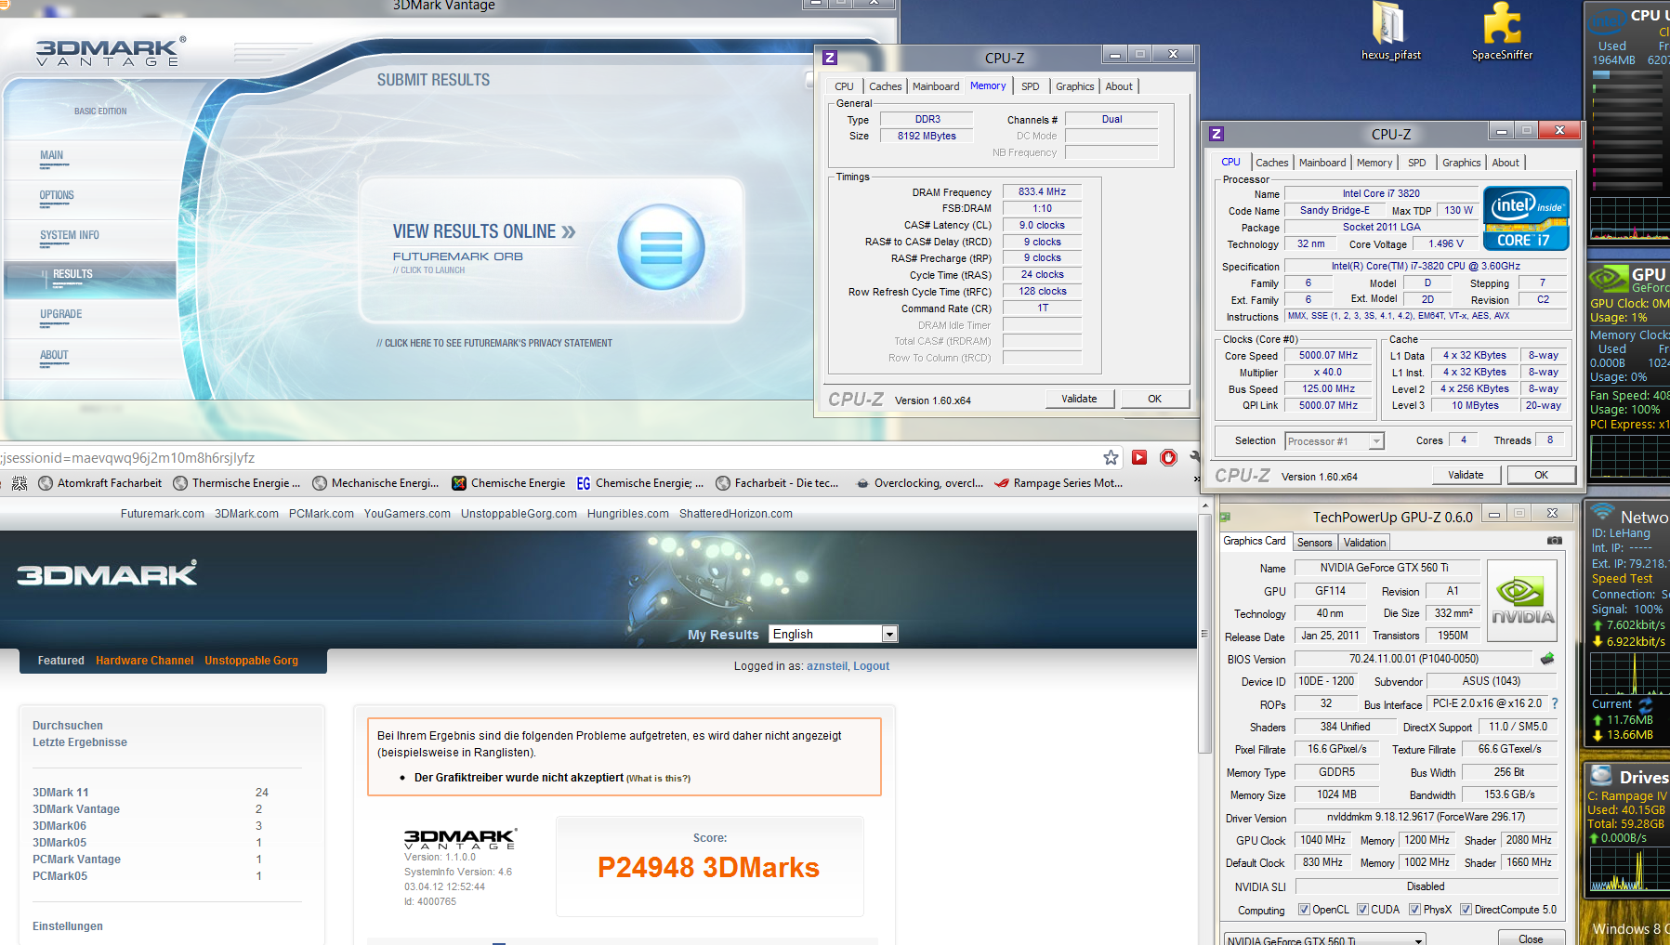Screen dimensions: 1670x945
Task: Click the red play extension icon in browser
Action: pyautogui.click(x=1139, y=457)
